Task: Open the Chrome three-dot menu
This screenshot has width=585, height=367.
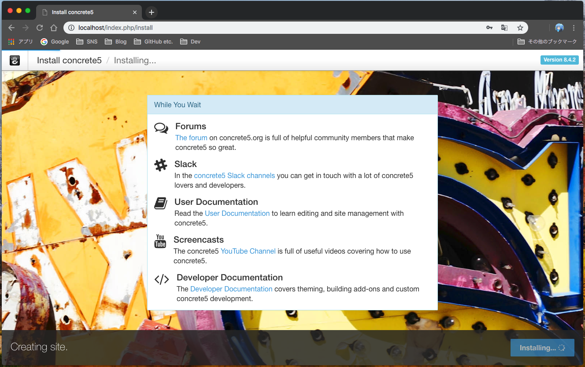Action: point(574,28)
